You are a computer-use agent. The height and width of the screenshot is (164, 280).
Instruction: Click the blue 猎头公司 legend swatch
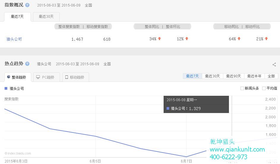point(6,88)
